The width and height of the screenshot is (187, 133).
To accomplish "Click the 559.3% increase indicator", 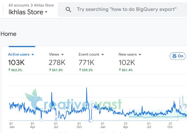I will point(86,70).
